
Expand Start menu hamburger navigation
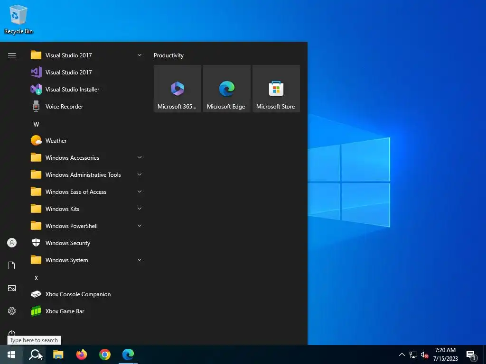[x=12, y=55]
